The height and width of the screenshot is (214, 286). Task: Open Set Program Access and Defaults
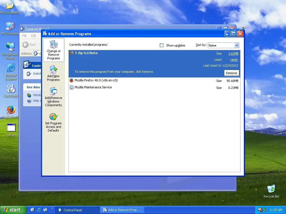[53, 122]
